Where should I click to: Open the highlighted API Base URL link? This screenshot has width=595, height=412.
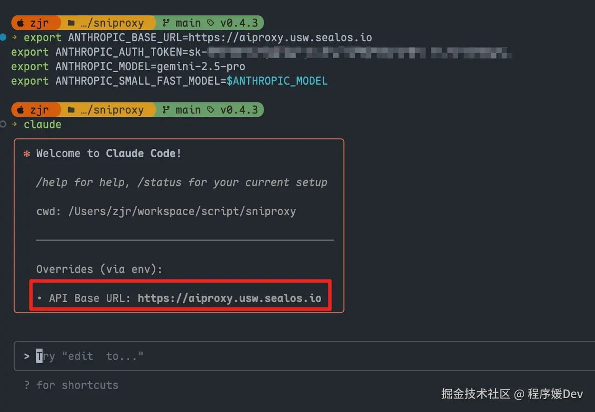pos(229,298)
